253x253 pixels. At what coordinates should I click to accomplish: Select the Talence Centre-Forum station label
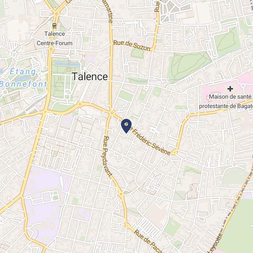click(x=55, y=38)
